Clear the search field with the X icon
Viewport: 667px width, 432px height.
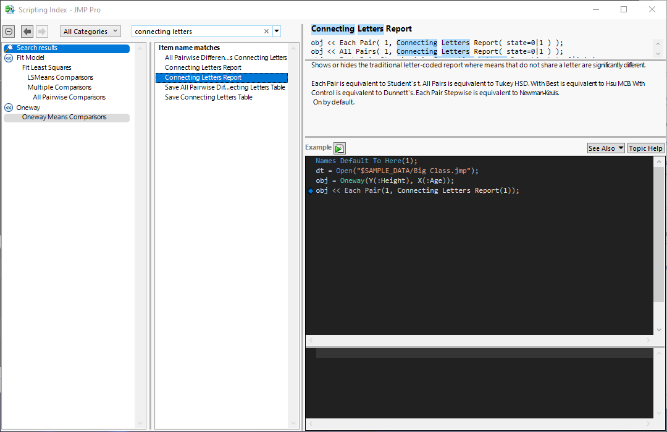coord(267,32)
